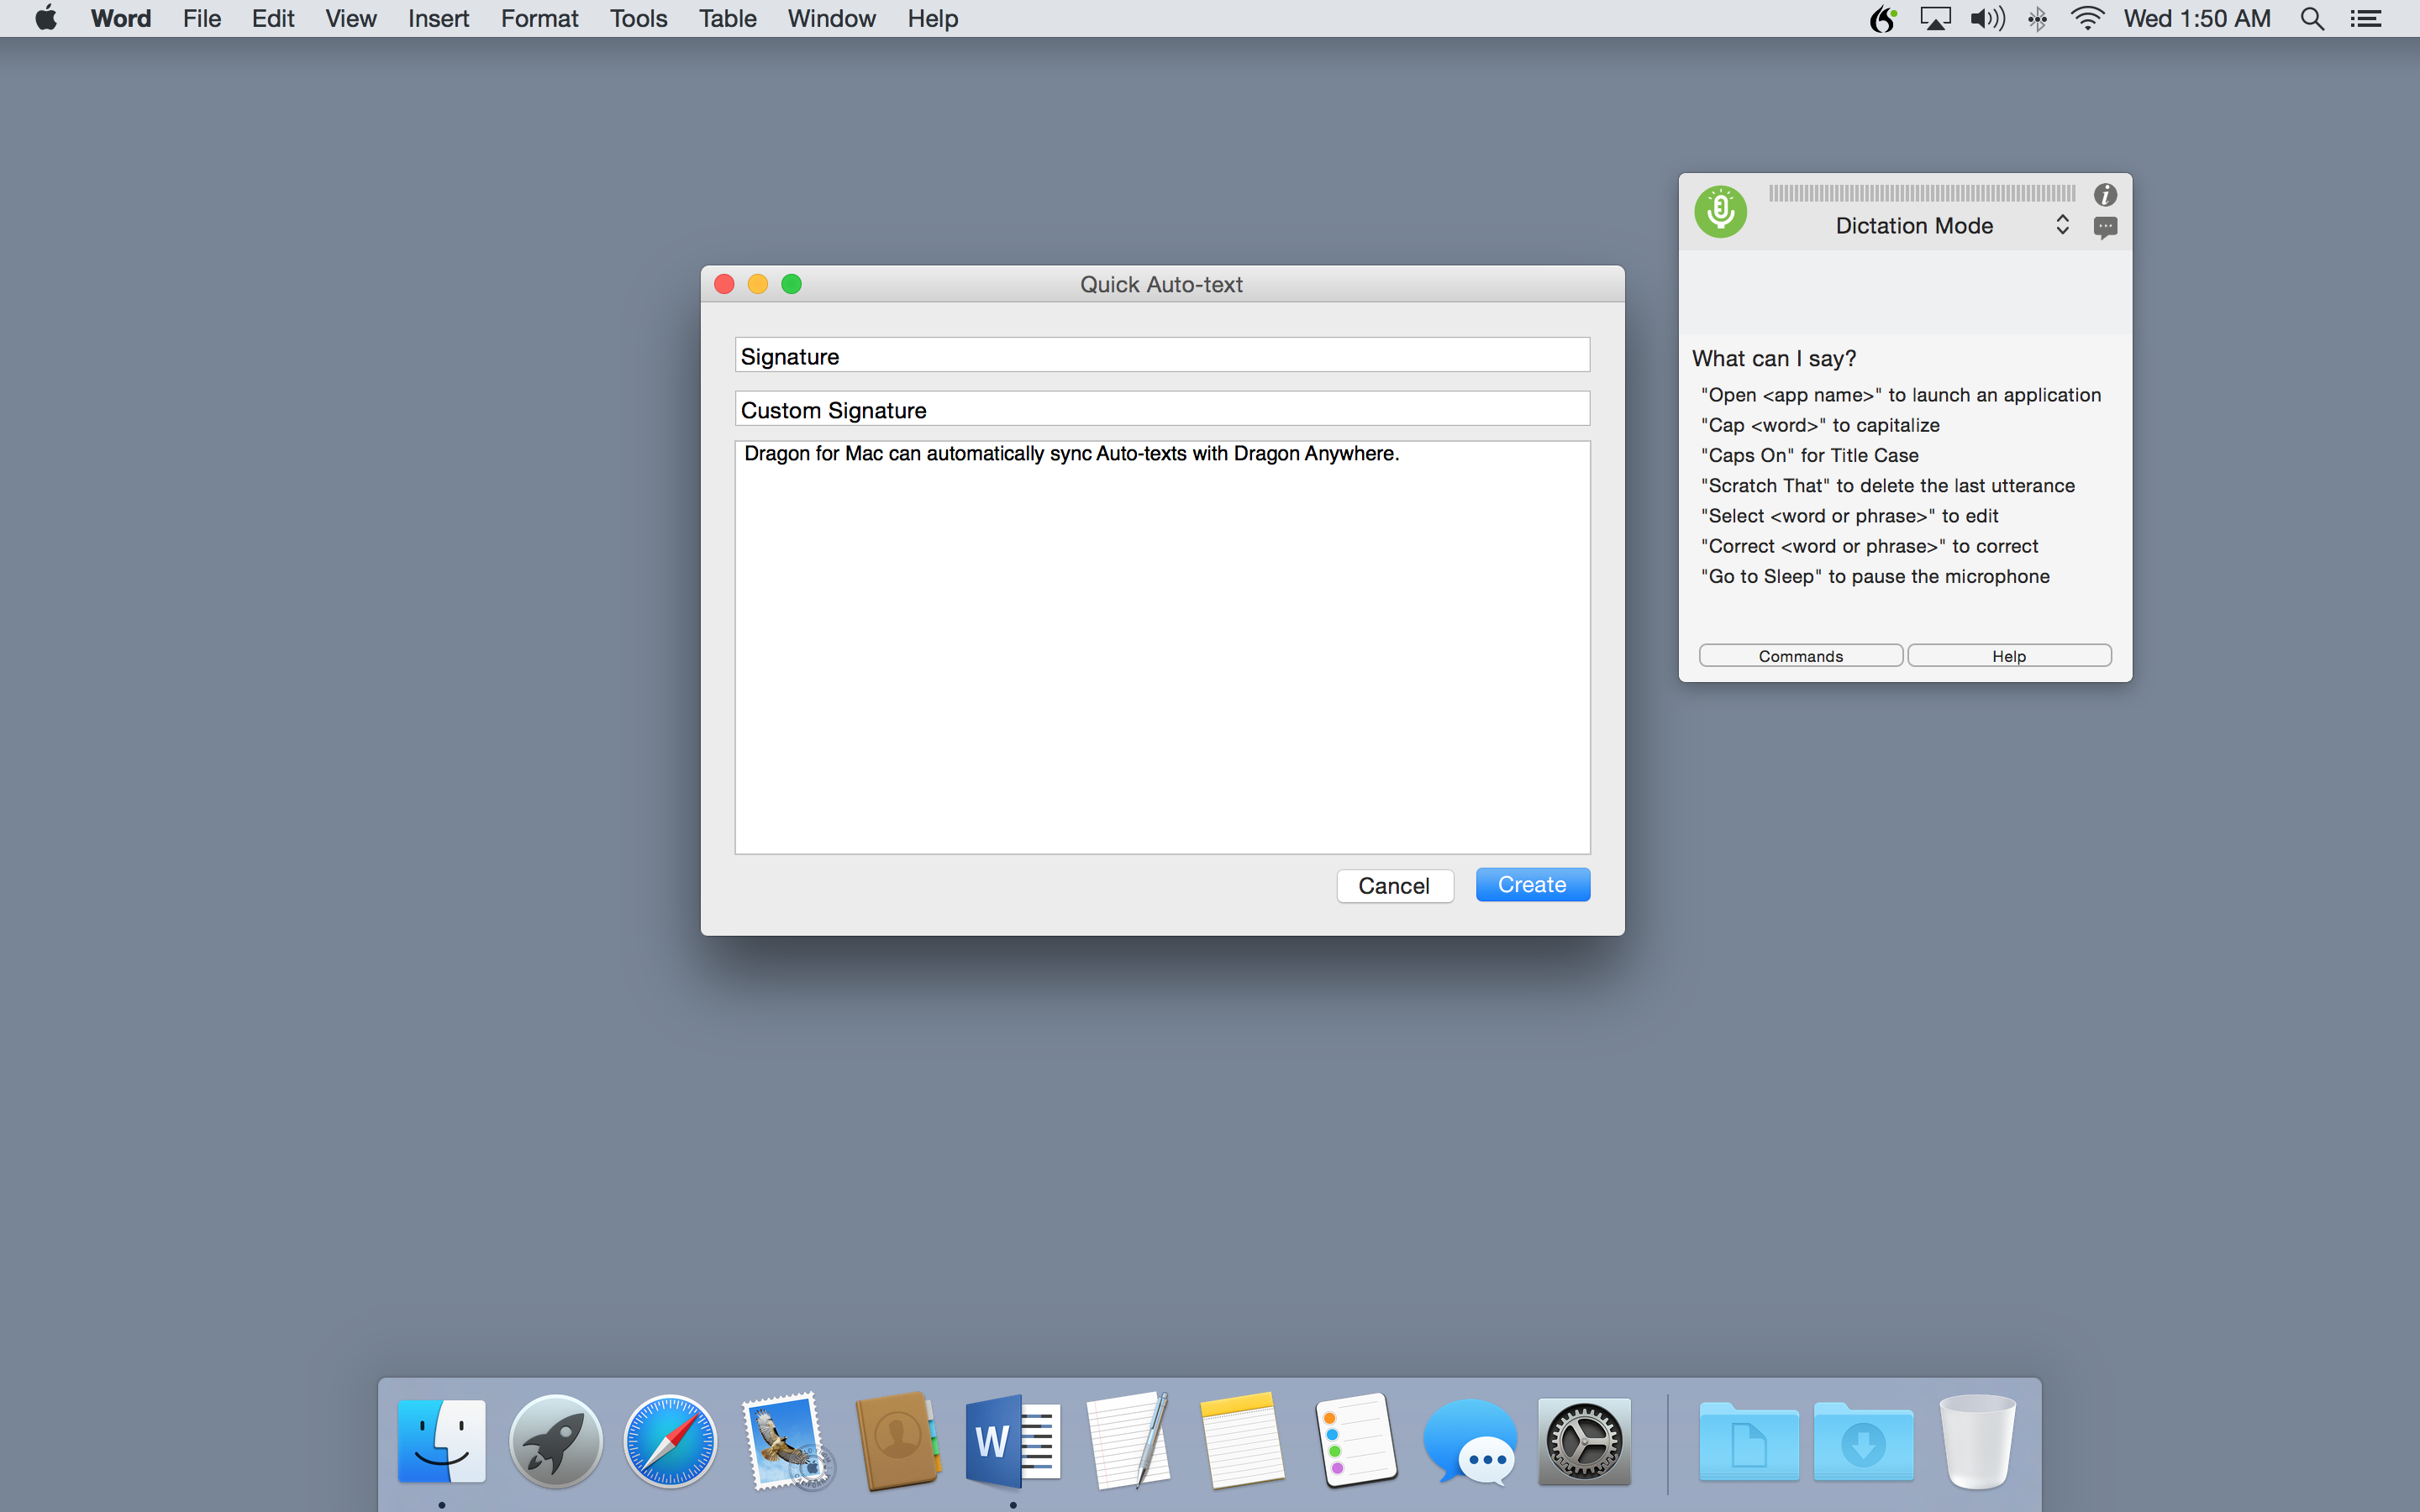Viewport: 2420px width, 1512px height.
Task: Click the Dragon flame menu bar icon
Action: [x=1883, y=19]
